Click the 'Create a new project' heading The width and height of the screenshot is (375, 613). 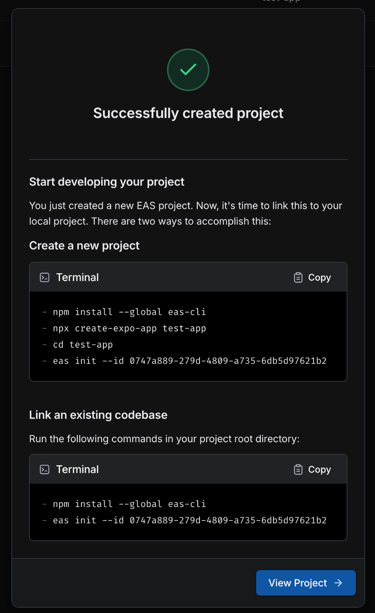tap(84, 246)
